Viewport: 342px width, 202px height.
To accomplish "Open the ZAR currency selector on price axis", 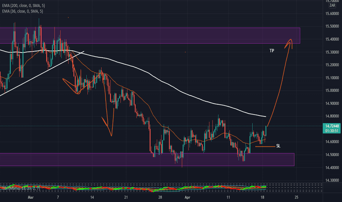I will [x=332, y=6].
